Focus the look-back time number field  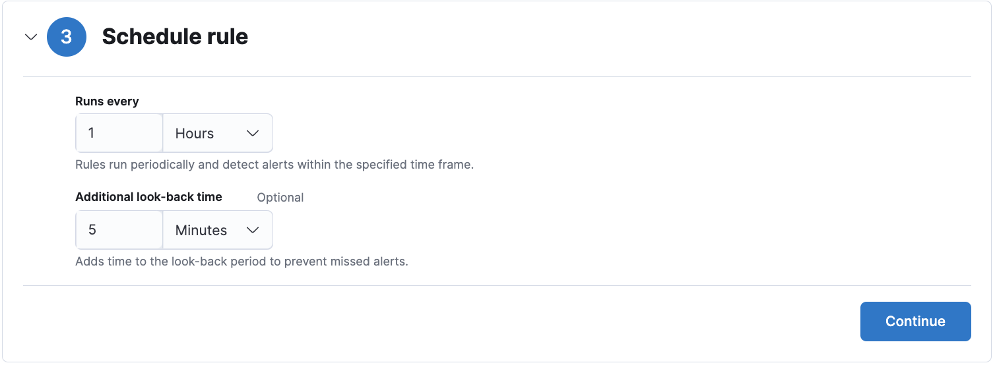tap(119, 230)
